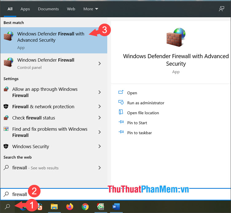Expand arrow for firewall web results
The height and width of the screenshot is (213, 231).
point(100,168)
